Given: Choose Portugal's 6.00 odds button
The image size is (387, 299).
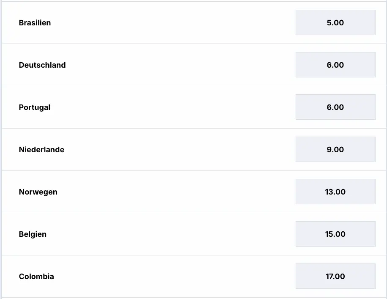Looking at the screenshot, I should pos(335,107).
